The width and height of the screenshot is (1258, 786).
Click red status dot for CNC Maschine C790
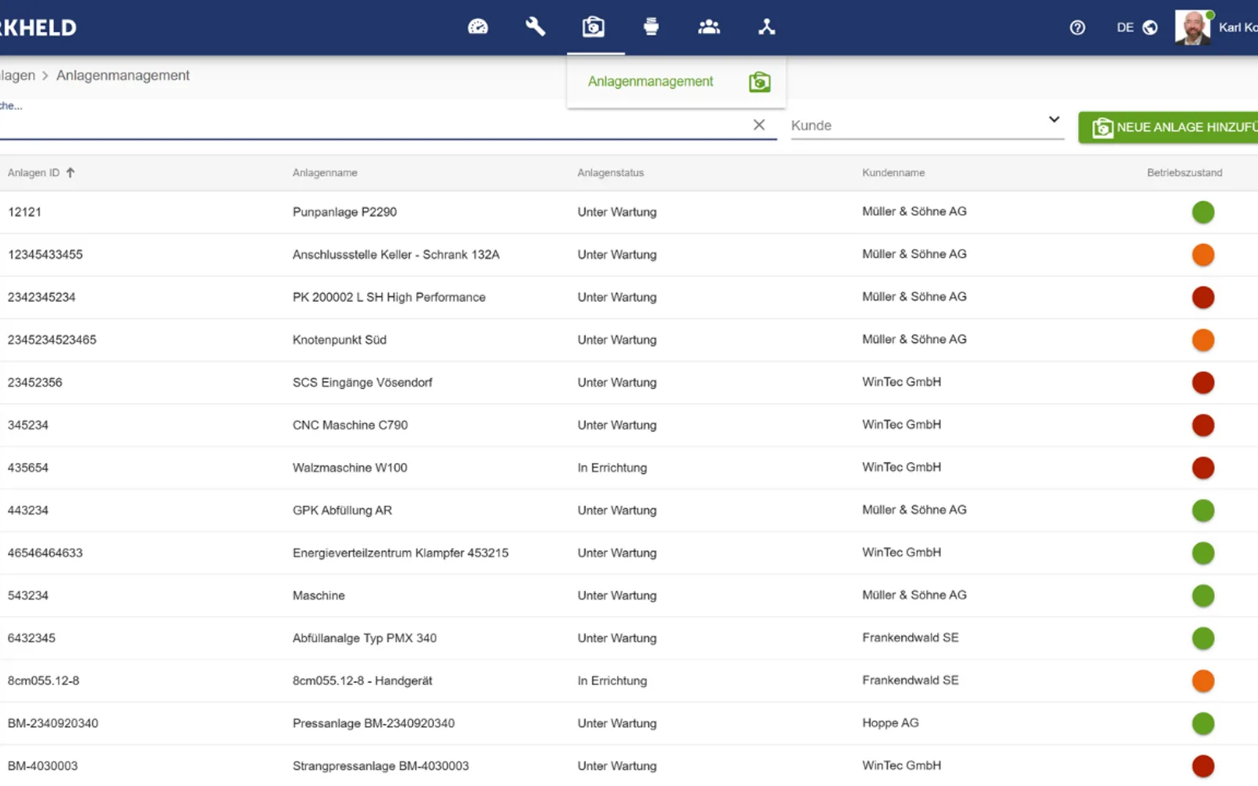click(x=1203, y=425)
